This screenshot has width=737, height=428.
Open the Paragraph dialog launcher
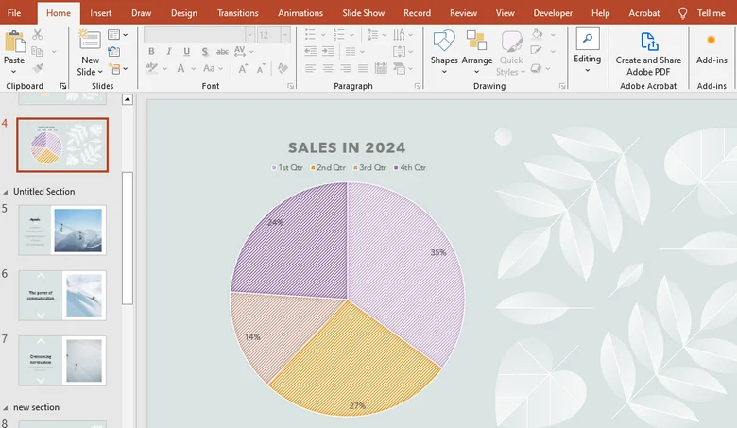(418, 86)
